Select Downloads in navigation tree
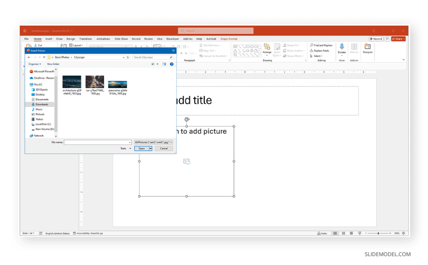 tap(42, 105)
